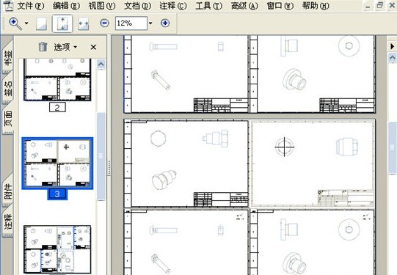Zoom out with the minus button

(x=104, y=23)
